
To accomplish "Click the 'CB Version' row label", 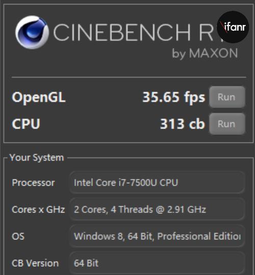I will pos(35,263).
